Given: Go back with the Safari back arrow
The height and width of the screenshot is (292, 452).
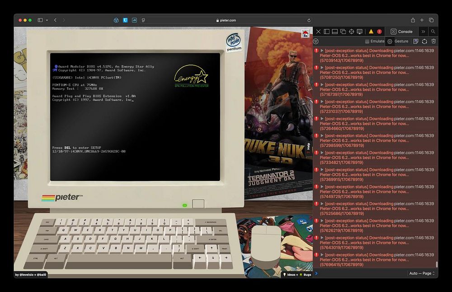Looking at the screenshot, I should pyautogui.click(x=55, y=20).
